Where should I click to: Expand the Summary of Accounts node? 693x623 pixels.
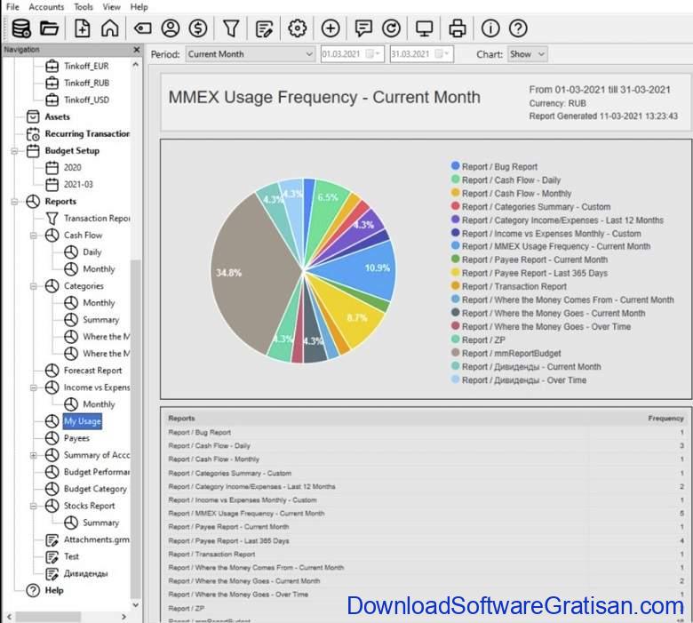34,455
